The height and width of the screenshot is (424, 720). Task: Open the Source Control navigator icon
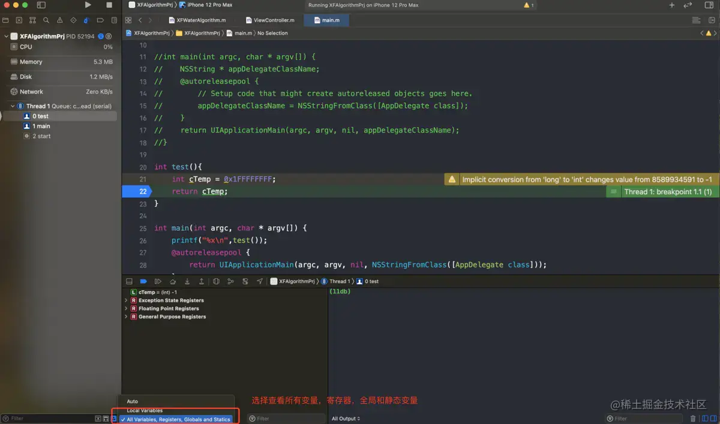click(x=20, y=20)
